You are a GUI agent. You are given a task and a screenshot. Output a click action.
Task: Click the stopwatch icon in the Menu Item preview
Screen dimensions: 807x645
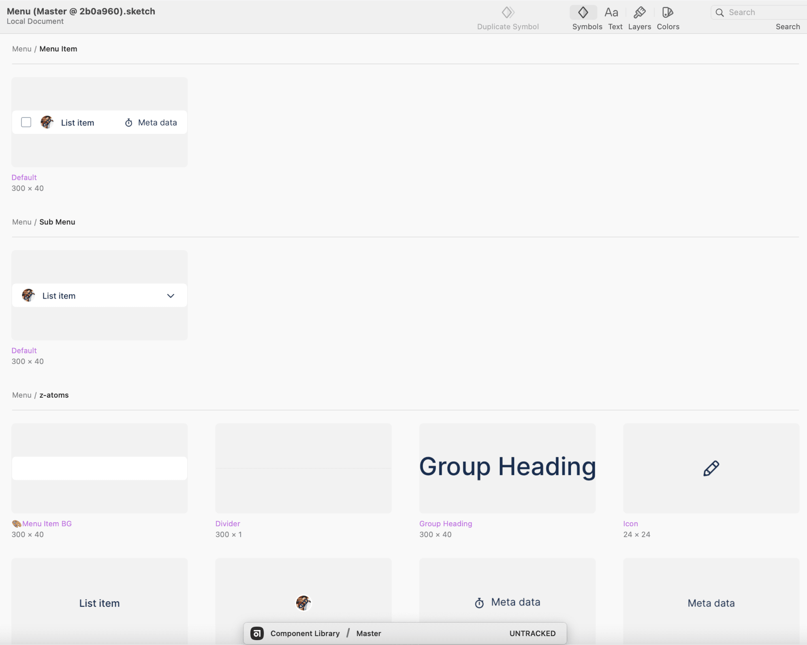coord(128,122)
